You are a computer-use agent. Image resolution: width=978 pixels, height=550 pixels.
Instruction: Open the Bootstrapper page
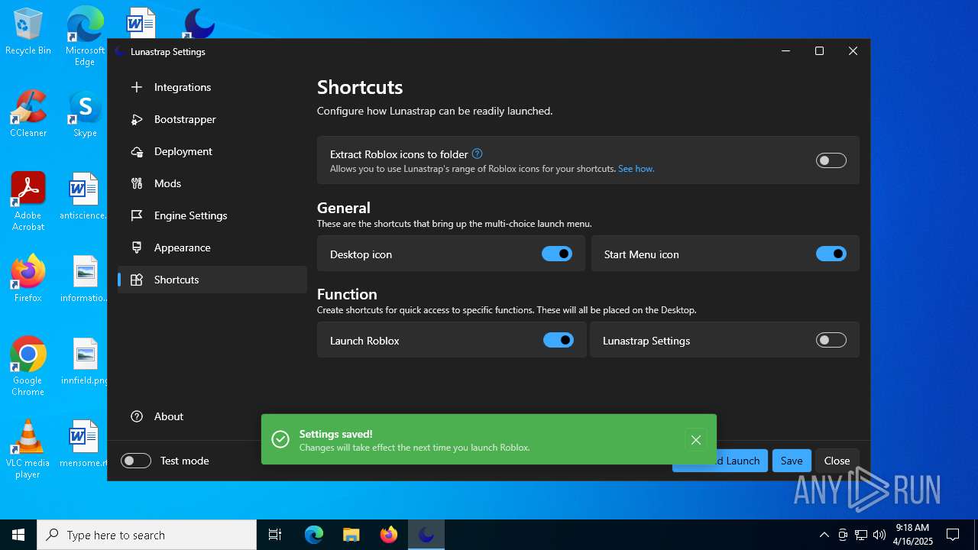tap(212, 119)
